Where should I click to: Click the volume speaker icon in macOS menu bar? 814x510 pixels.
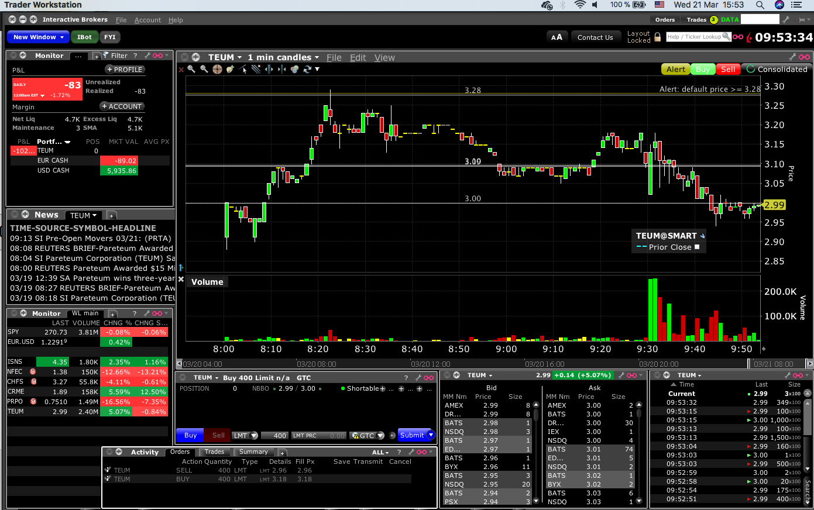(x=595, y=5)
